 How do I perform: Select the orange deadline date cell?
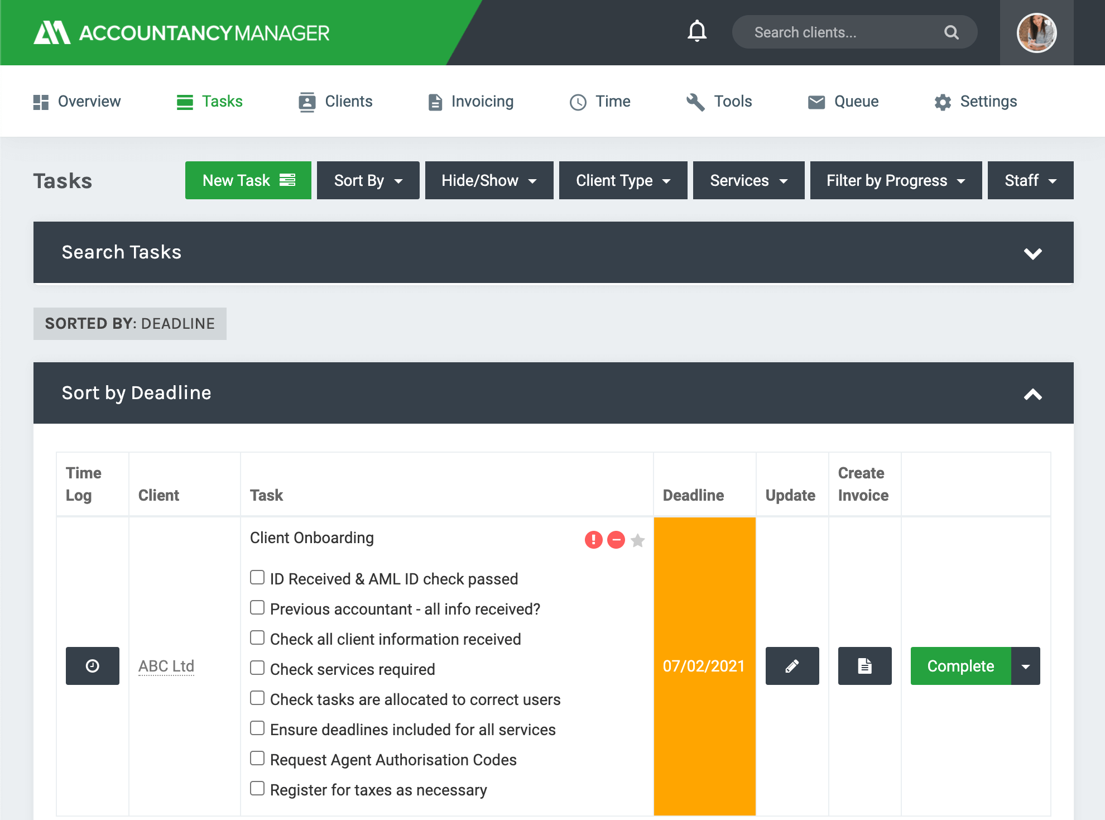pos(704,666)
